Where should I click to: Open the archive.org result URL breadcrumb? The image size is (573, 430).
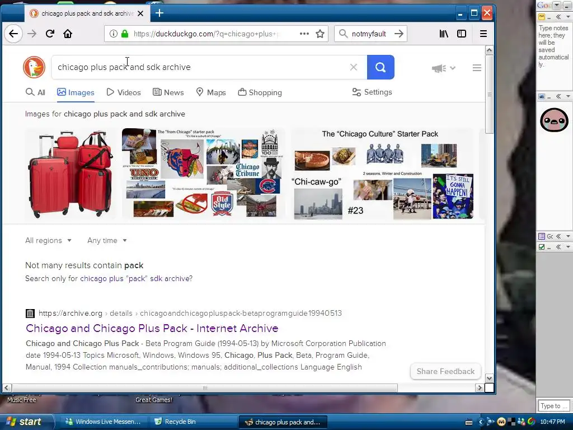190,314
